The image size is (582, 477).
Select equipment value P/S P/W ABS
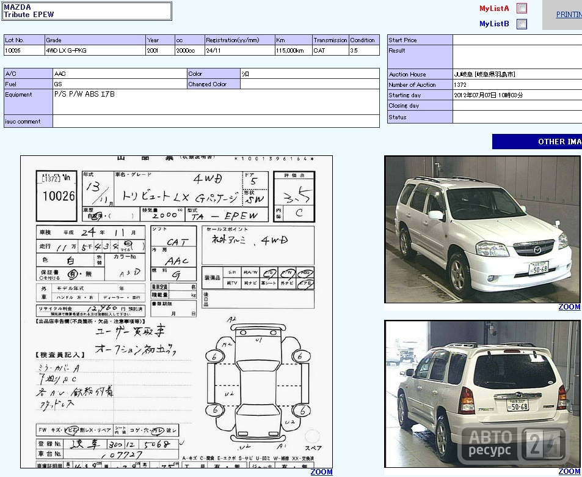tap(84, 94)
